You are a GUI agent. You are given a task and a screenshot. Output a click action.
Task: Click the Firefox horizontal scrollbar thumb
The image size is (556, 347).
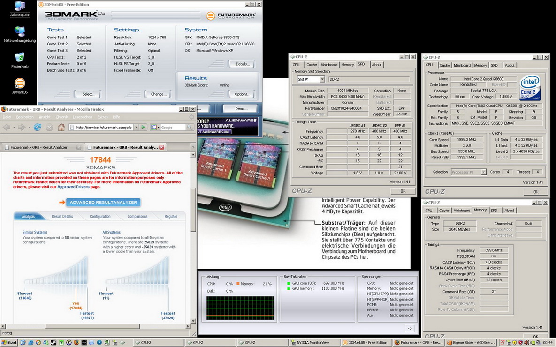click(92, 326)
